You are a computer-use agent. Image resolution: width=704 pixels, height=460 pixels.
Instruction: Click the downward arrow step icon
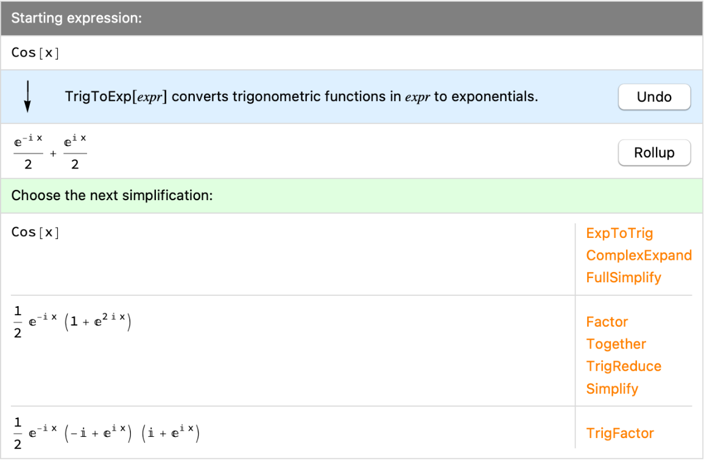(28, 97)
